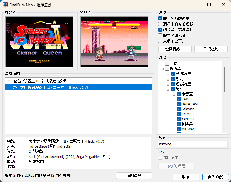Click the FinalBurn Neo title bar icon
Screen dimensions: 231x182
pos(5,5)
